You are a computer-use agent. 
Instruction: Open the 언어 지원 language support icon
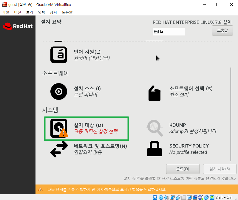click(x=59, y=55)
